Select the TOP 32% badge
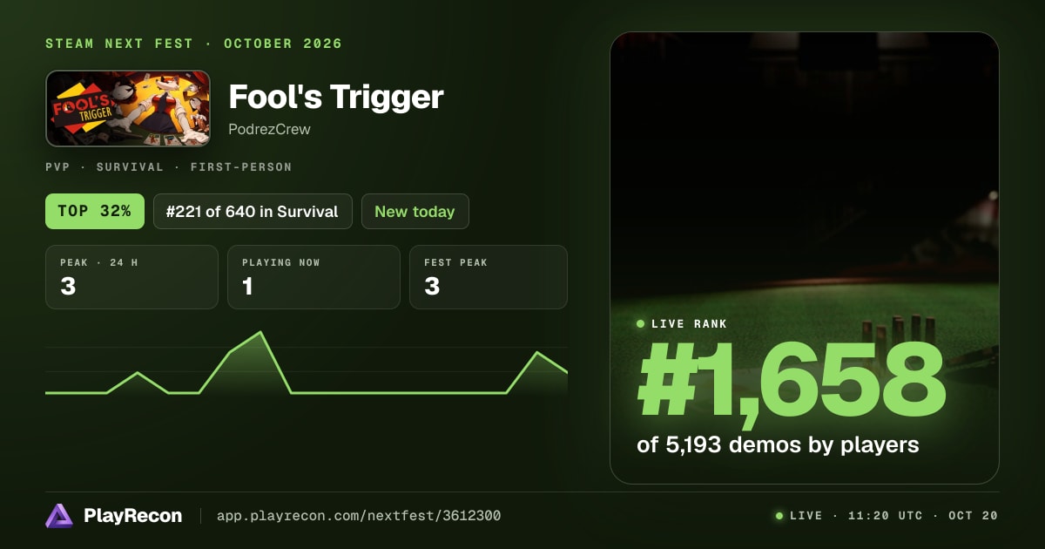1045x549 pixels. [95, 211]
